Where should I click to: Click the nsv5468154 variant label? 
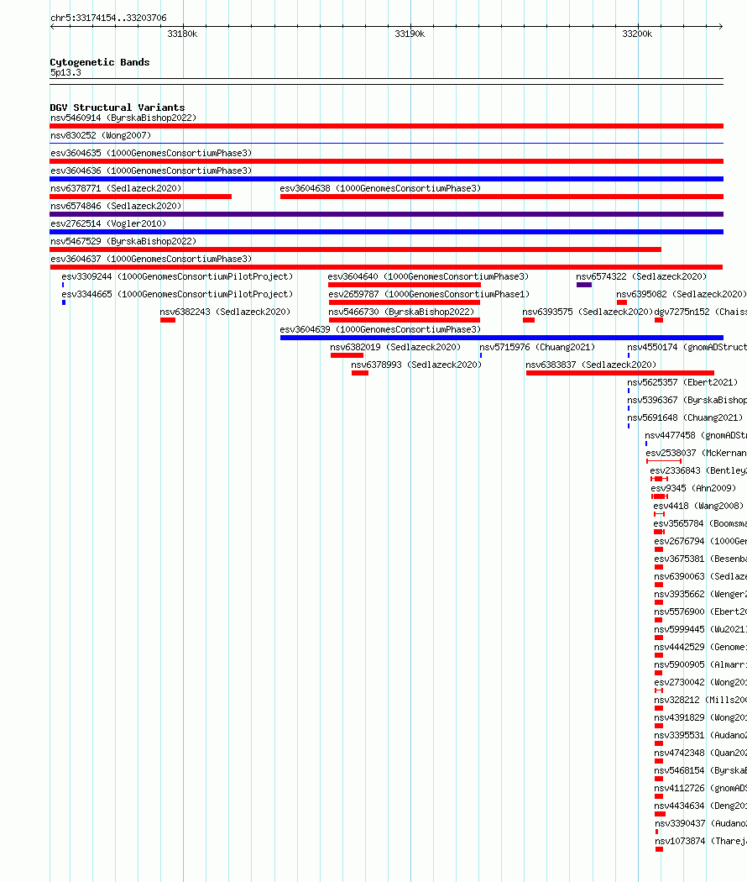tap(700, 770)
